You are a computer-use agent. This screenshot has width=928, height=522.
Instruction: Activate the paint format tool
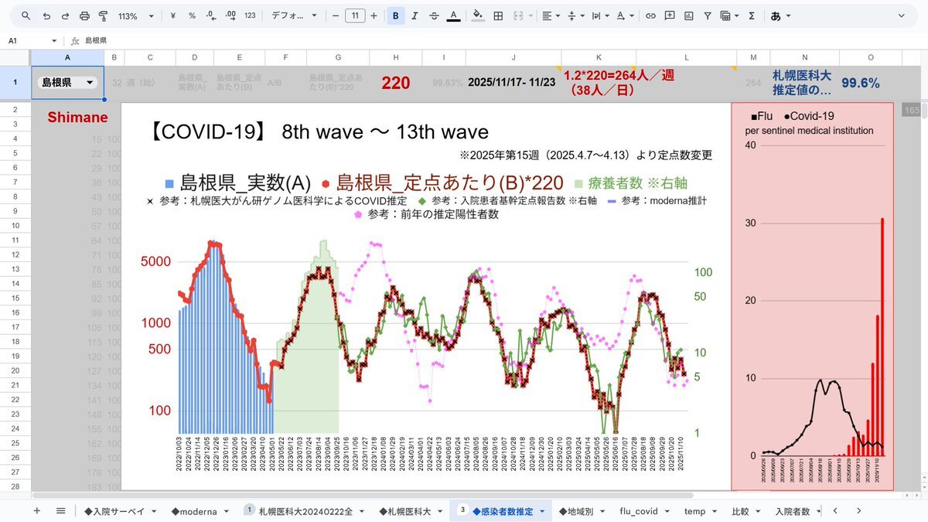click(103, 15)
